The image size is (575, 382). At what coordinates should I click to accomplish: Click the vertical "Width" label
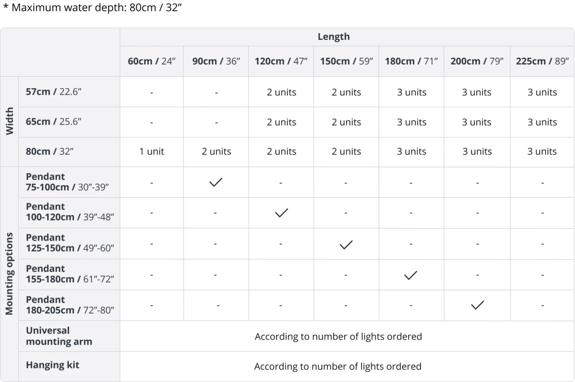(x=9, y=121)
